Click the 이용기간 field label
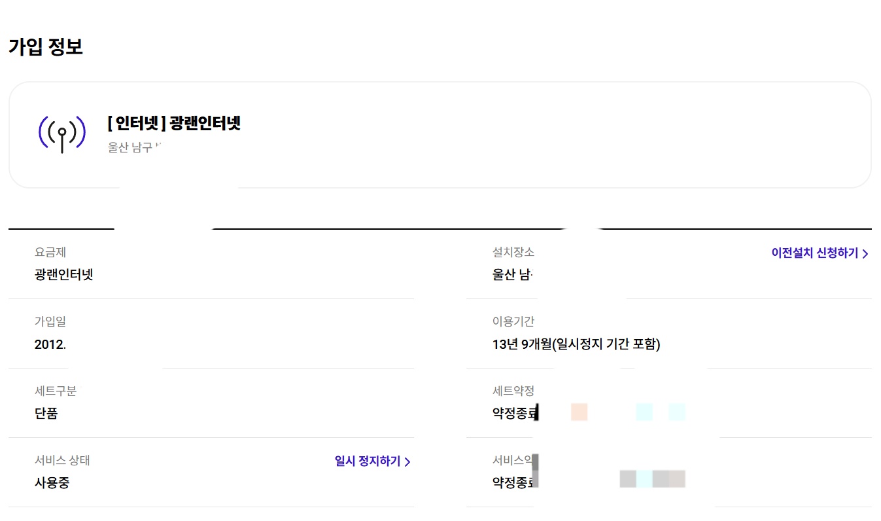Image resolution: width=881 pixels, height=521 pixels. point(513,321)
